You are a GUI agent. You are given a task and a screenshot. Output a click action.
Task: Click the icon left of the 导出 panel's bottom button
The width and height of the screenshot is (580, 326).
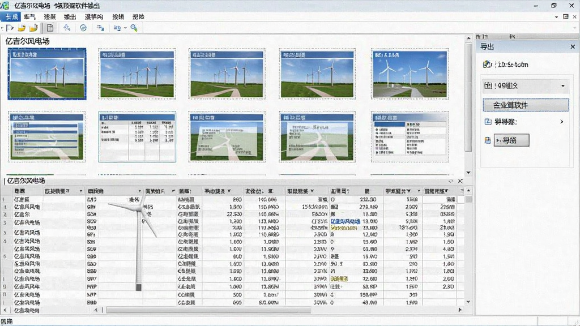tap(488, 140)
